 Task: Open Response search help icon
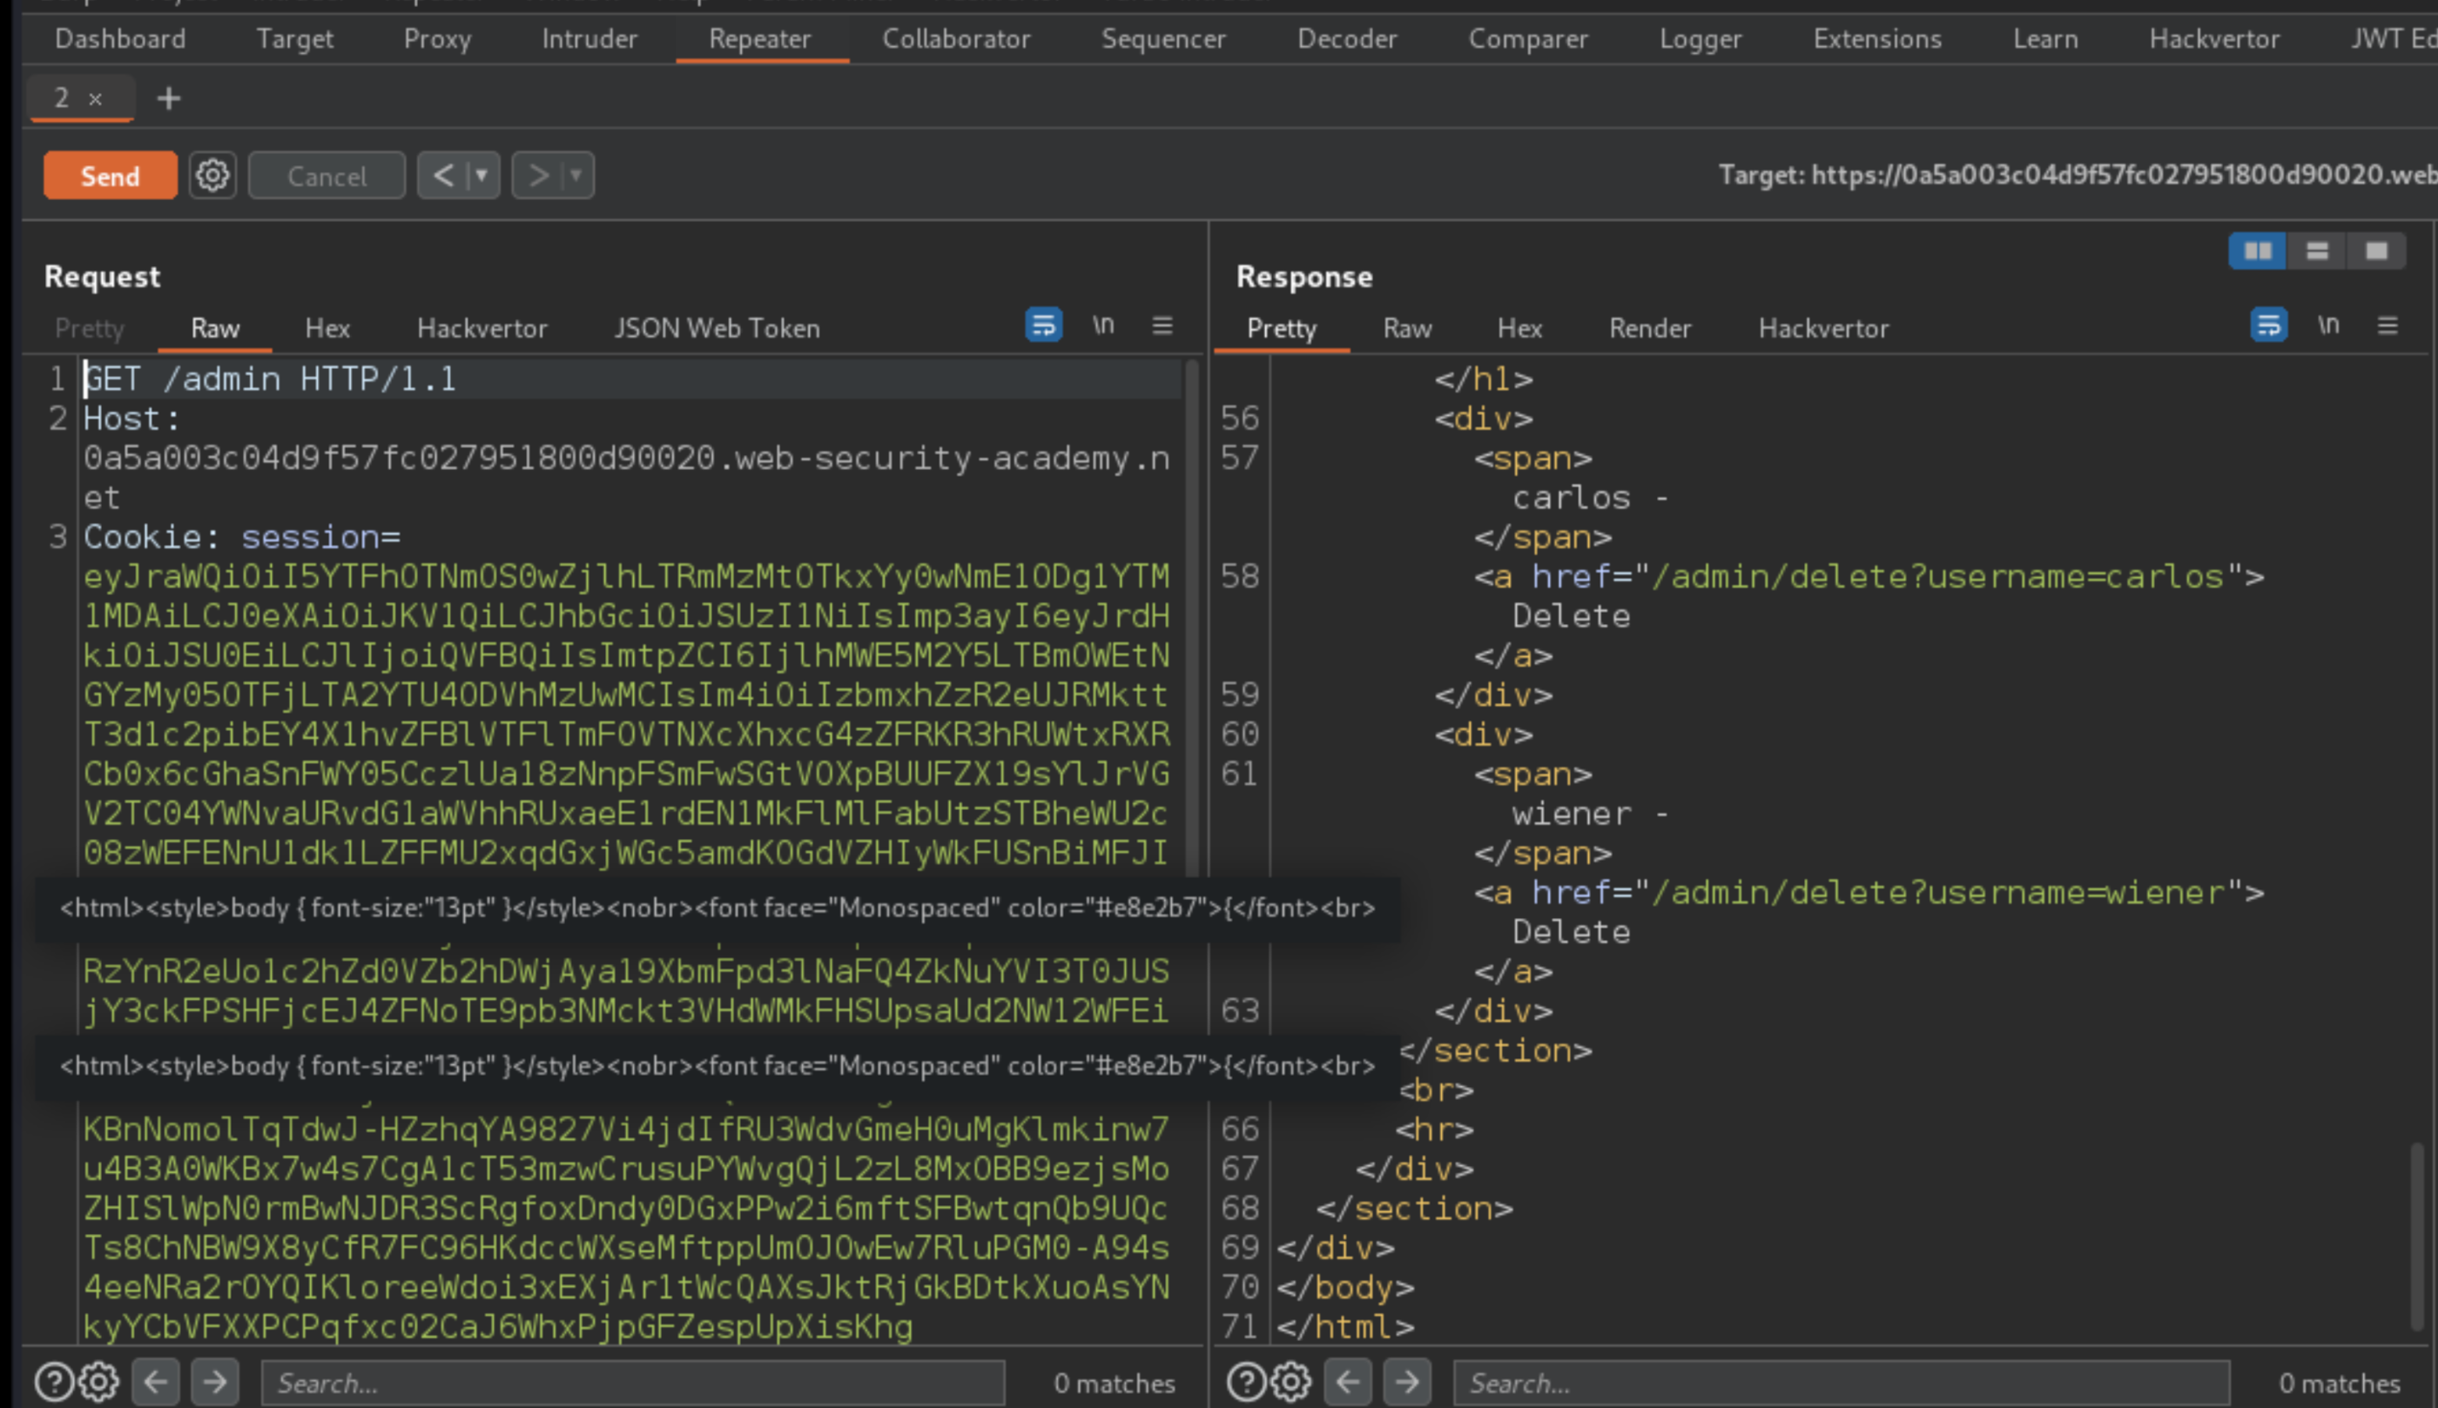click(x=1246, y=1382)
